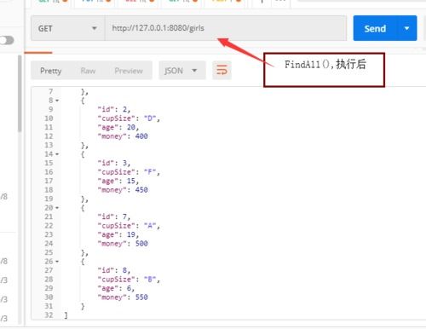The width and height of the screenshot is (426, 329).
Task: Click the left sidebar vertical scrollbar
Action: 20,94
